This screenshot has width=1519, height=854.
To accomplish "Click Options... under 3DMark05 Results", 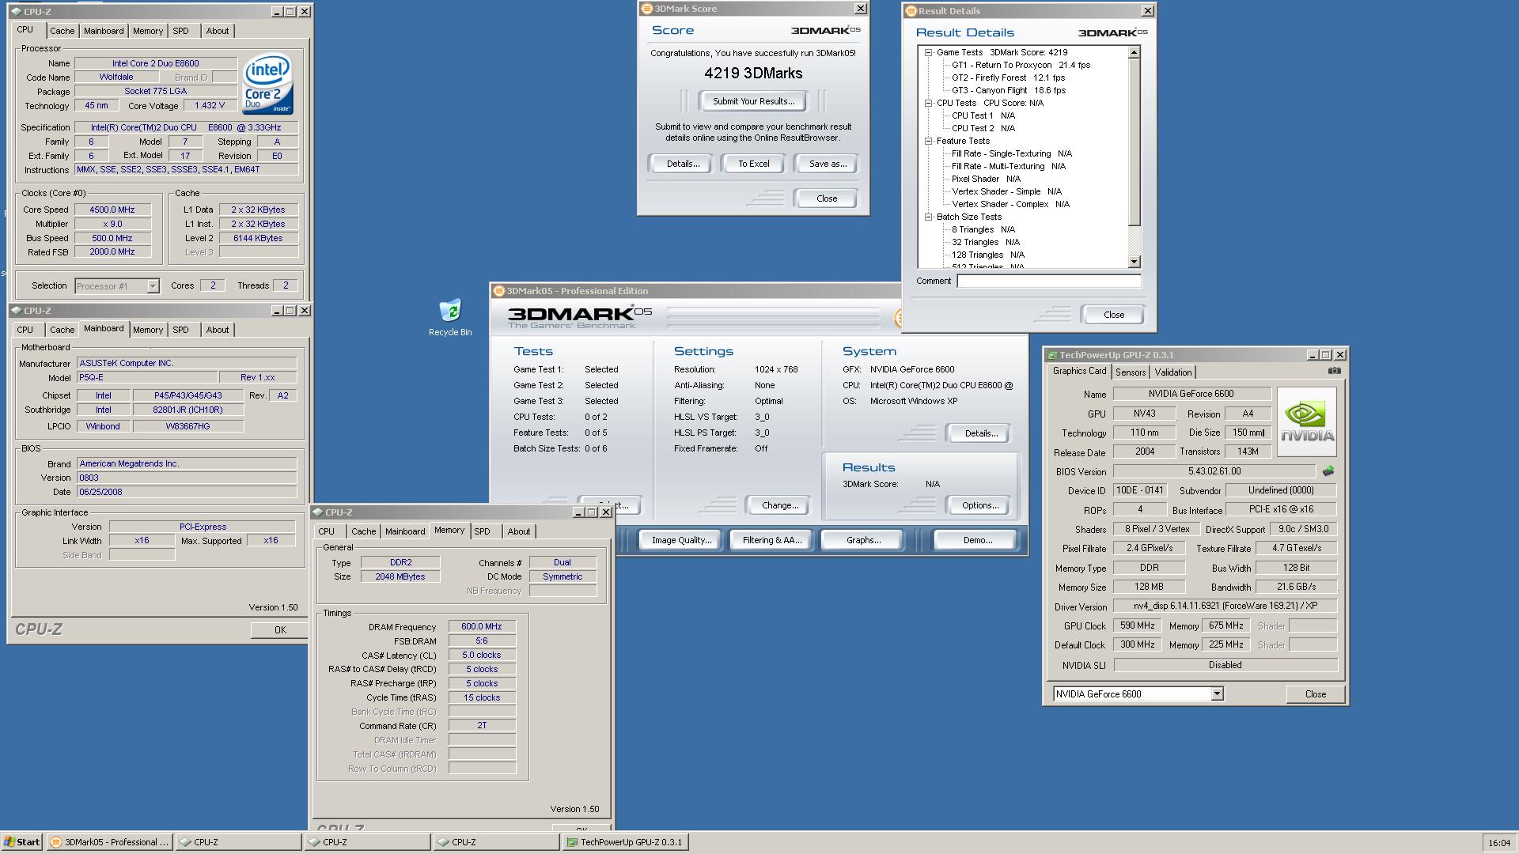I will click(980, 505).
